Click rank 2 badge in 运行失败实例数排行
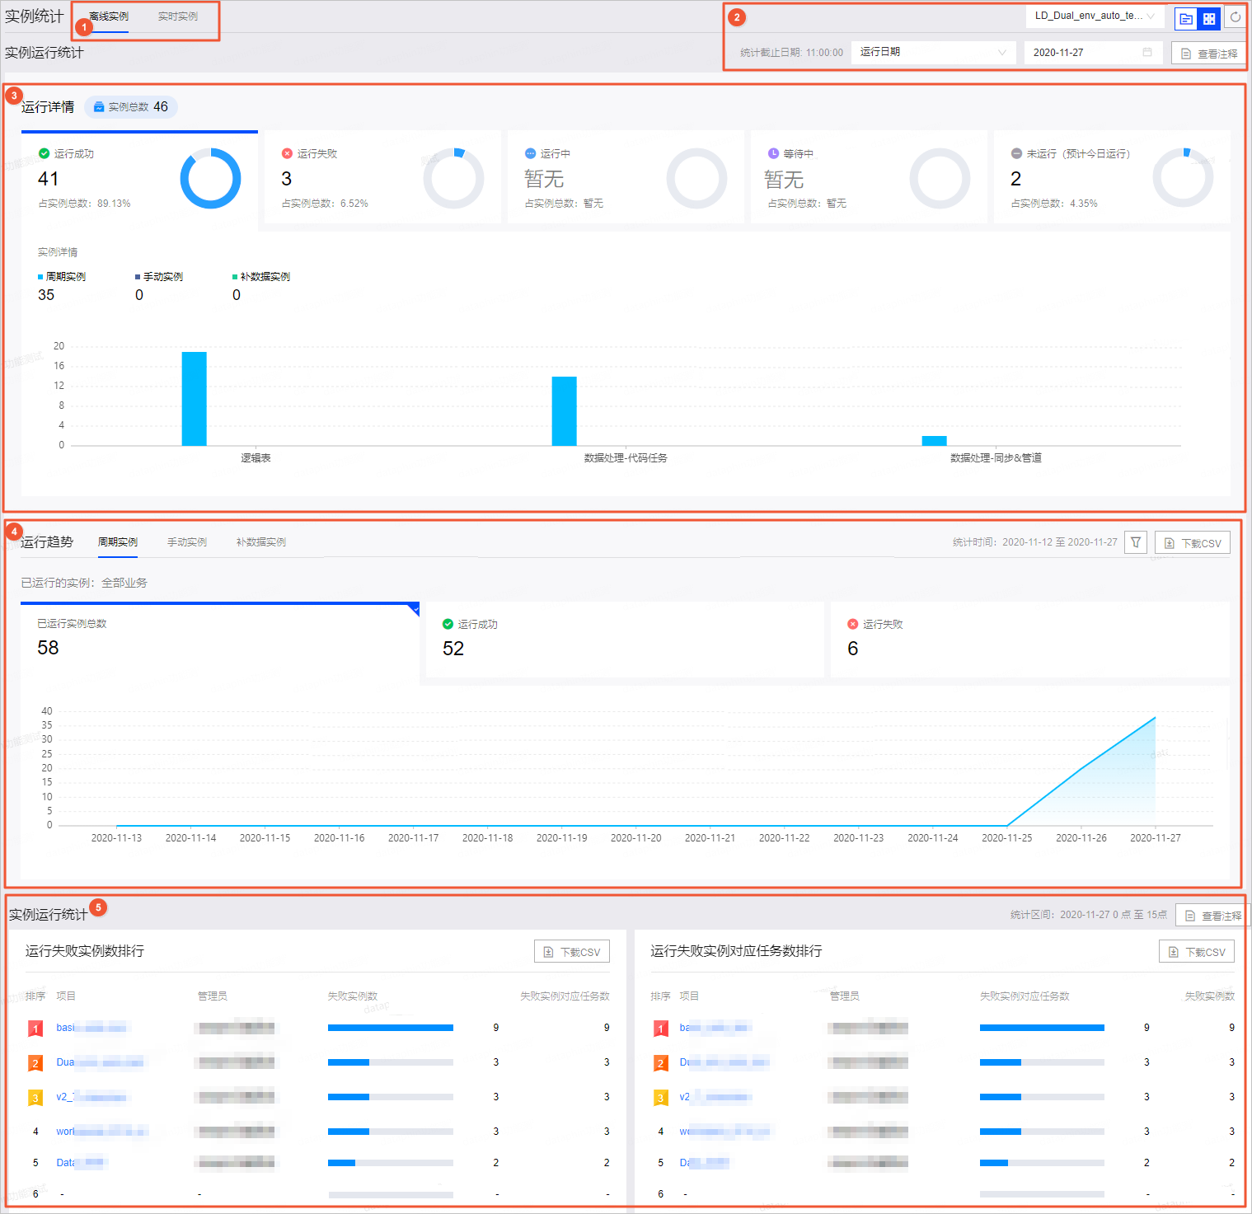Image resolution: width=1252 pixels, height=1214 pixels. (35, 1063)
